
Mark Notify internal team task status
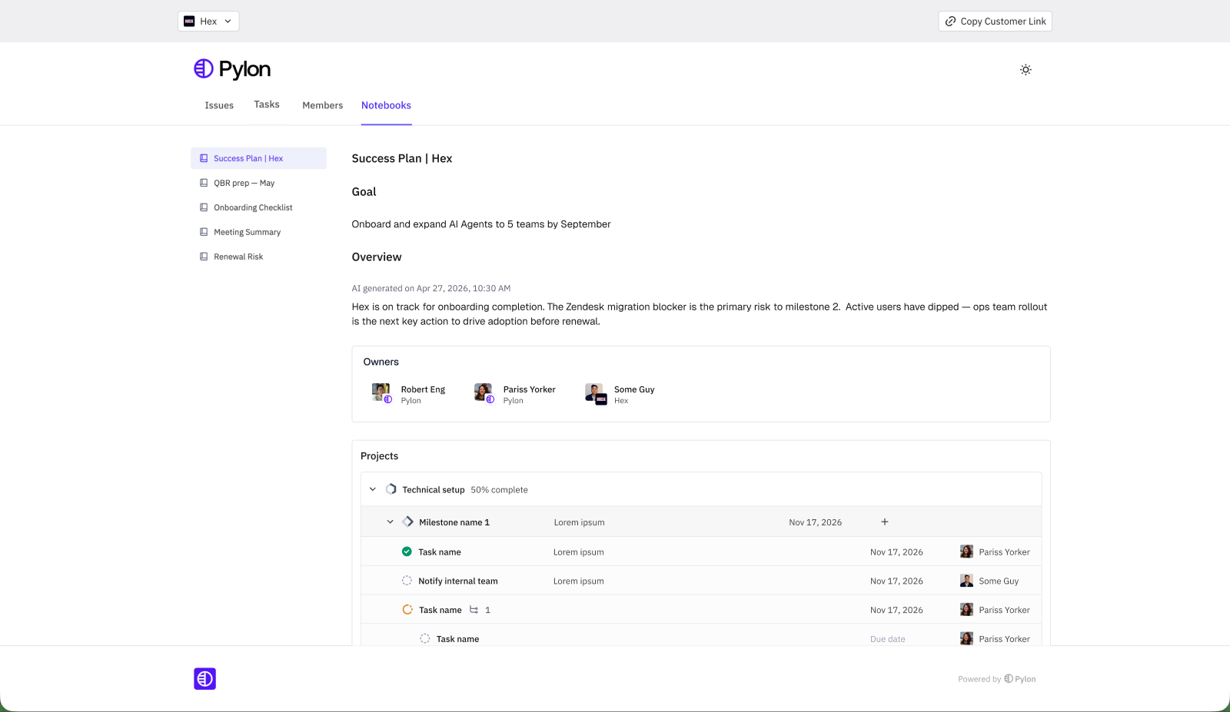(x=407, y=581)
